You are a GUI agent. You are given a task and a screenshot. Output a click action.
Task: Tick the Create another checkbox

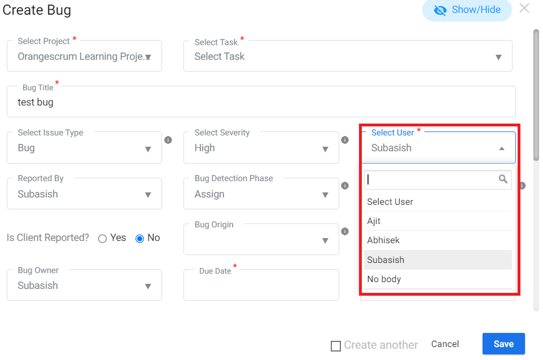[x=336, y=346]
